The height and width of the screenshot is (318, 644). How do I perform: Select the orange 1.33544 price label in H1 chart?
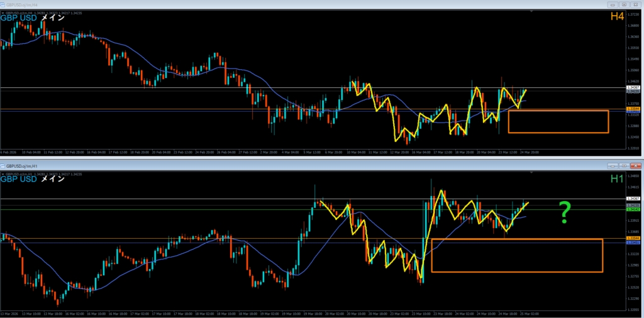(x=632, y=238)
